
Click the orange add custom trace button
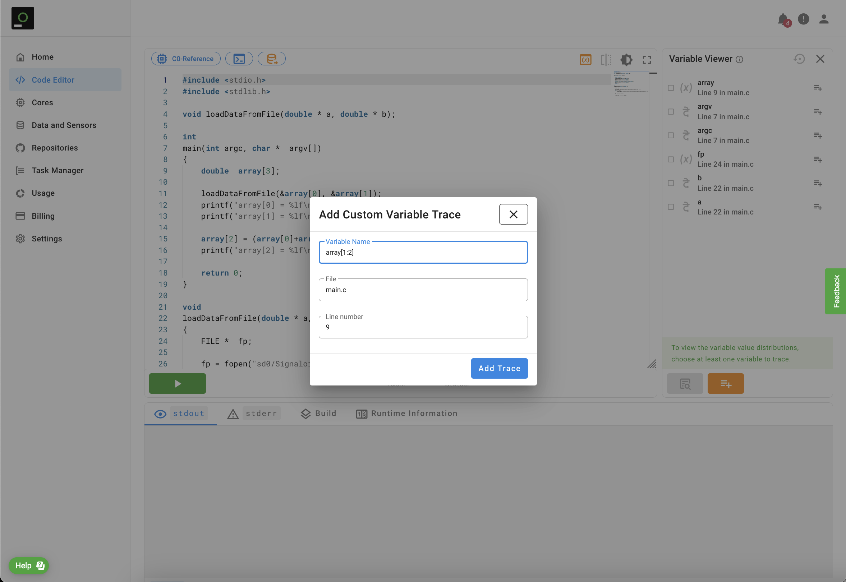point(725,383)
